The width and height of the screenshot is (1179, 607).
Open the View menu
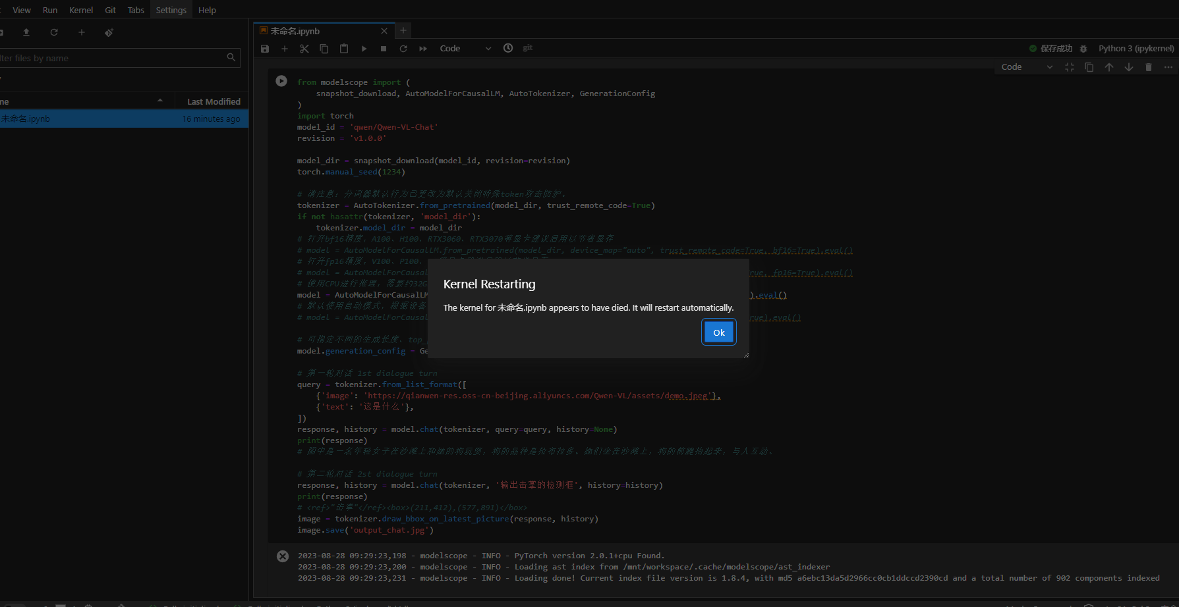point(22,10)
